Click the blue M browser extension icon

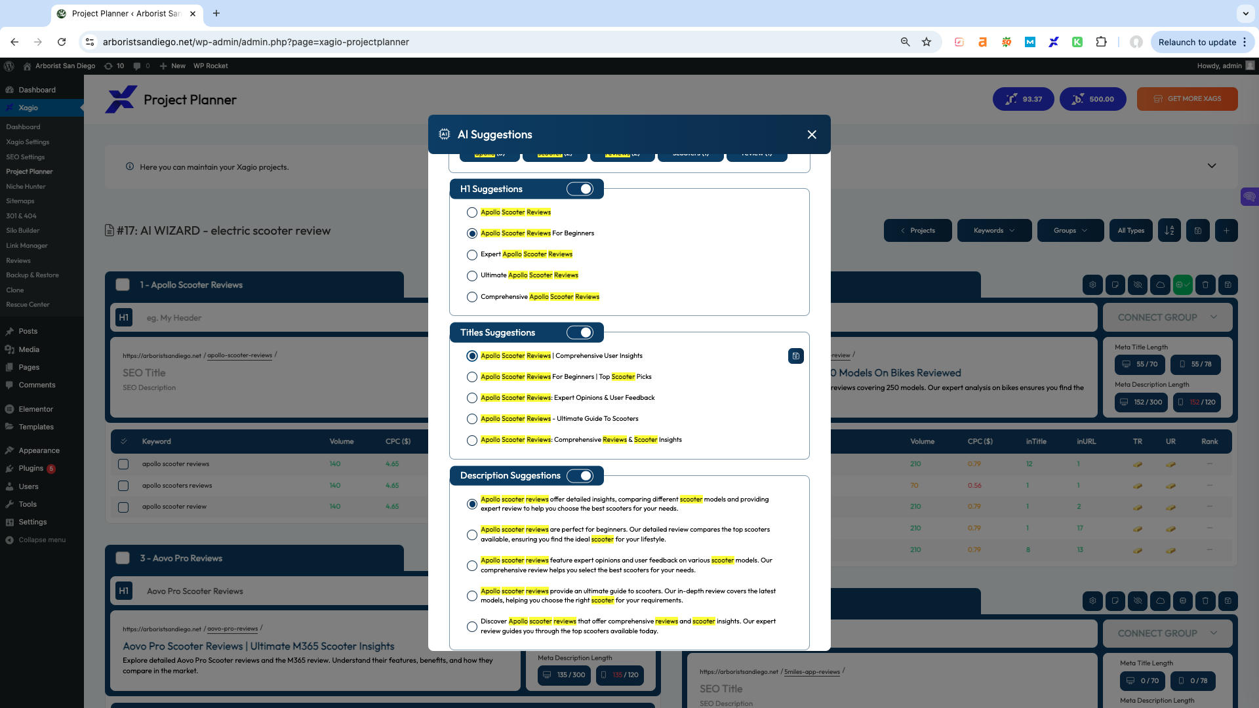(x=1030, y=42)
